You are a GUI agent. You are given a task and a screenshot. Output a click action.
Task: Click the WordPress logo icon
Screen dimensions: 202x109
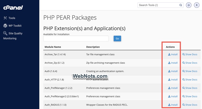(x=5, y=26)
